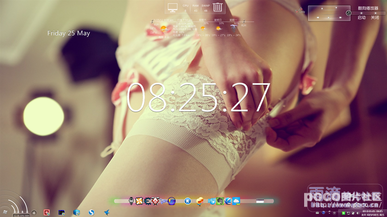The image size is (387, 217).
Task: Click the 酷狗播放器 title text
Action: [368, 8]
